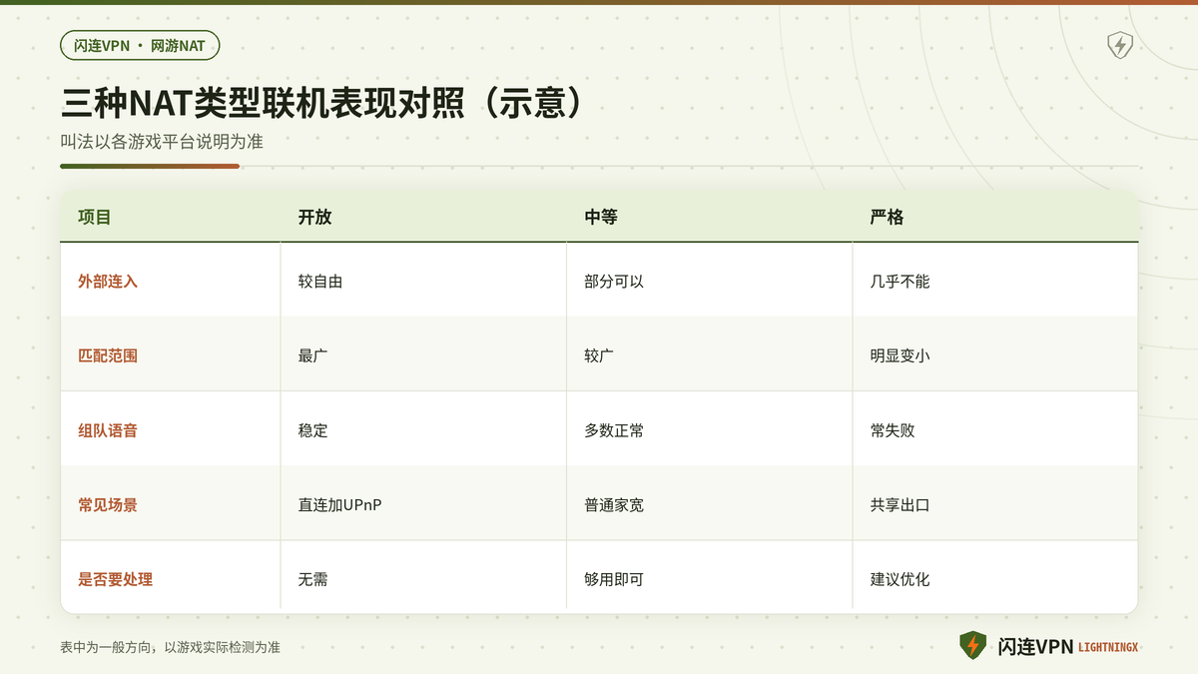Select cell 直连加UPnP
Viewport: 1198px width, 674px height.
[x=339, y=505]
